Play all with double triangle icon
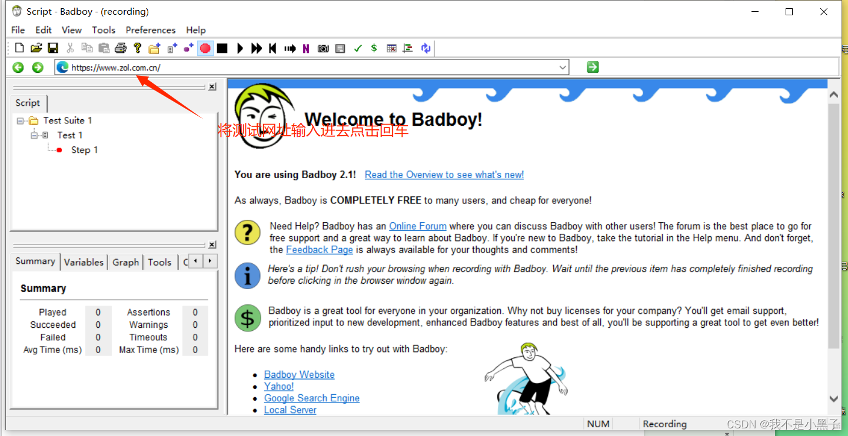Image resolution: width=848 pixels, height=436 pixels. [257, 48]
